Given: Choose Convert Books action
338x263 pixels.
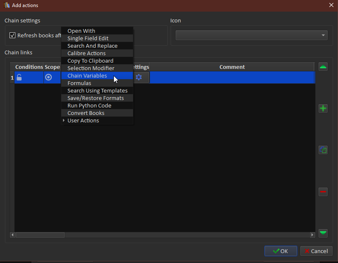Looking at the screenshot, I should [x=97, y=113].
